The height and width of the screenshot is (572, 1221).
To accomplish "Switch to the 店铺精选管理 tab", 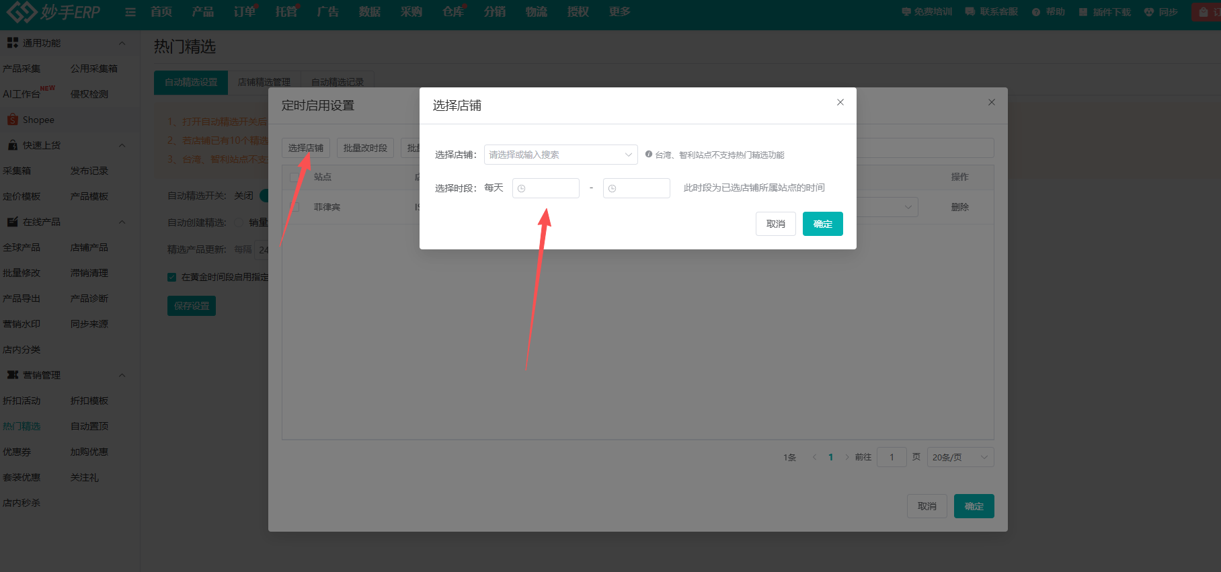I will point(264,82).
